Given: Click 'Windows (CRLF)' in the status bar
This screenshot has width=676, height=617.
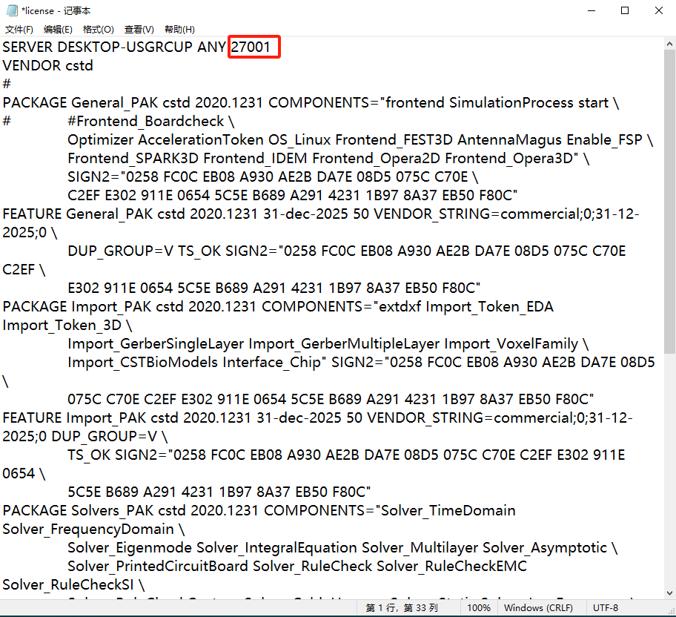Looking at the screenshot, I should click(538, 608).
